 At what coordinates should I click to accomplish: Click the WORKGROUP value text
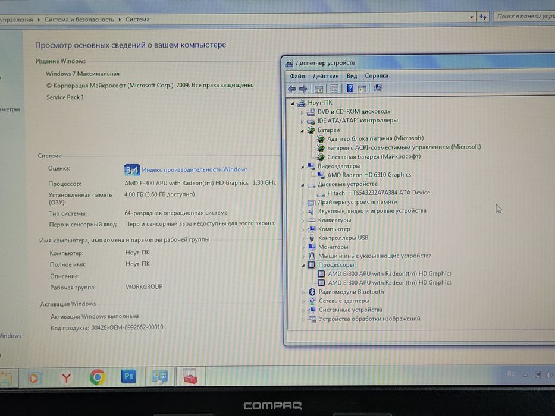(x=144, y=287)
